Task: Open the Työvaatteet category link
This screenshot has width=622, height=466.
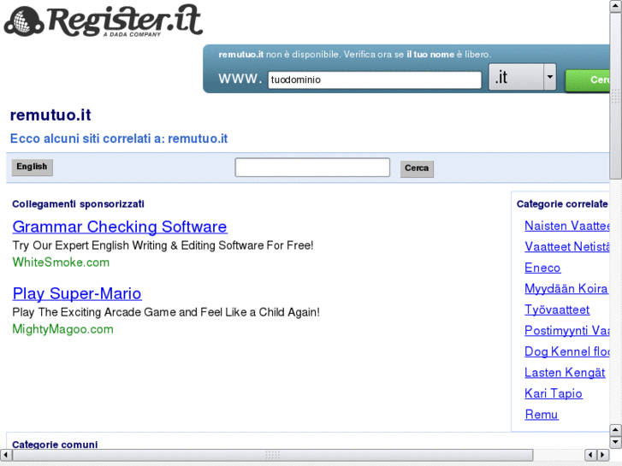Action: tap(557, 310)
